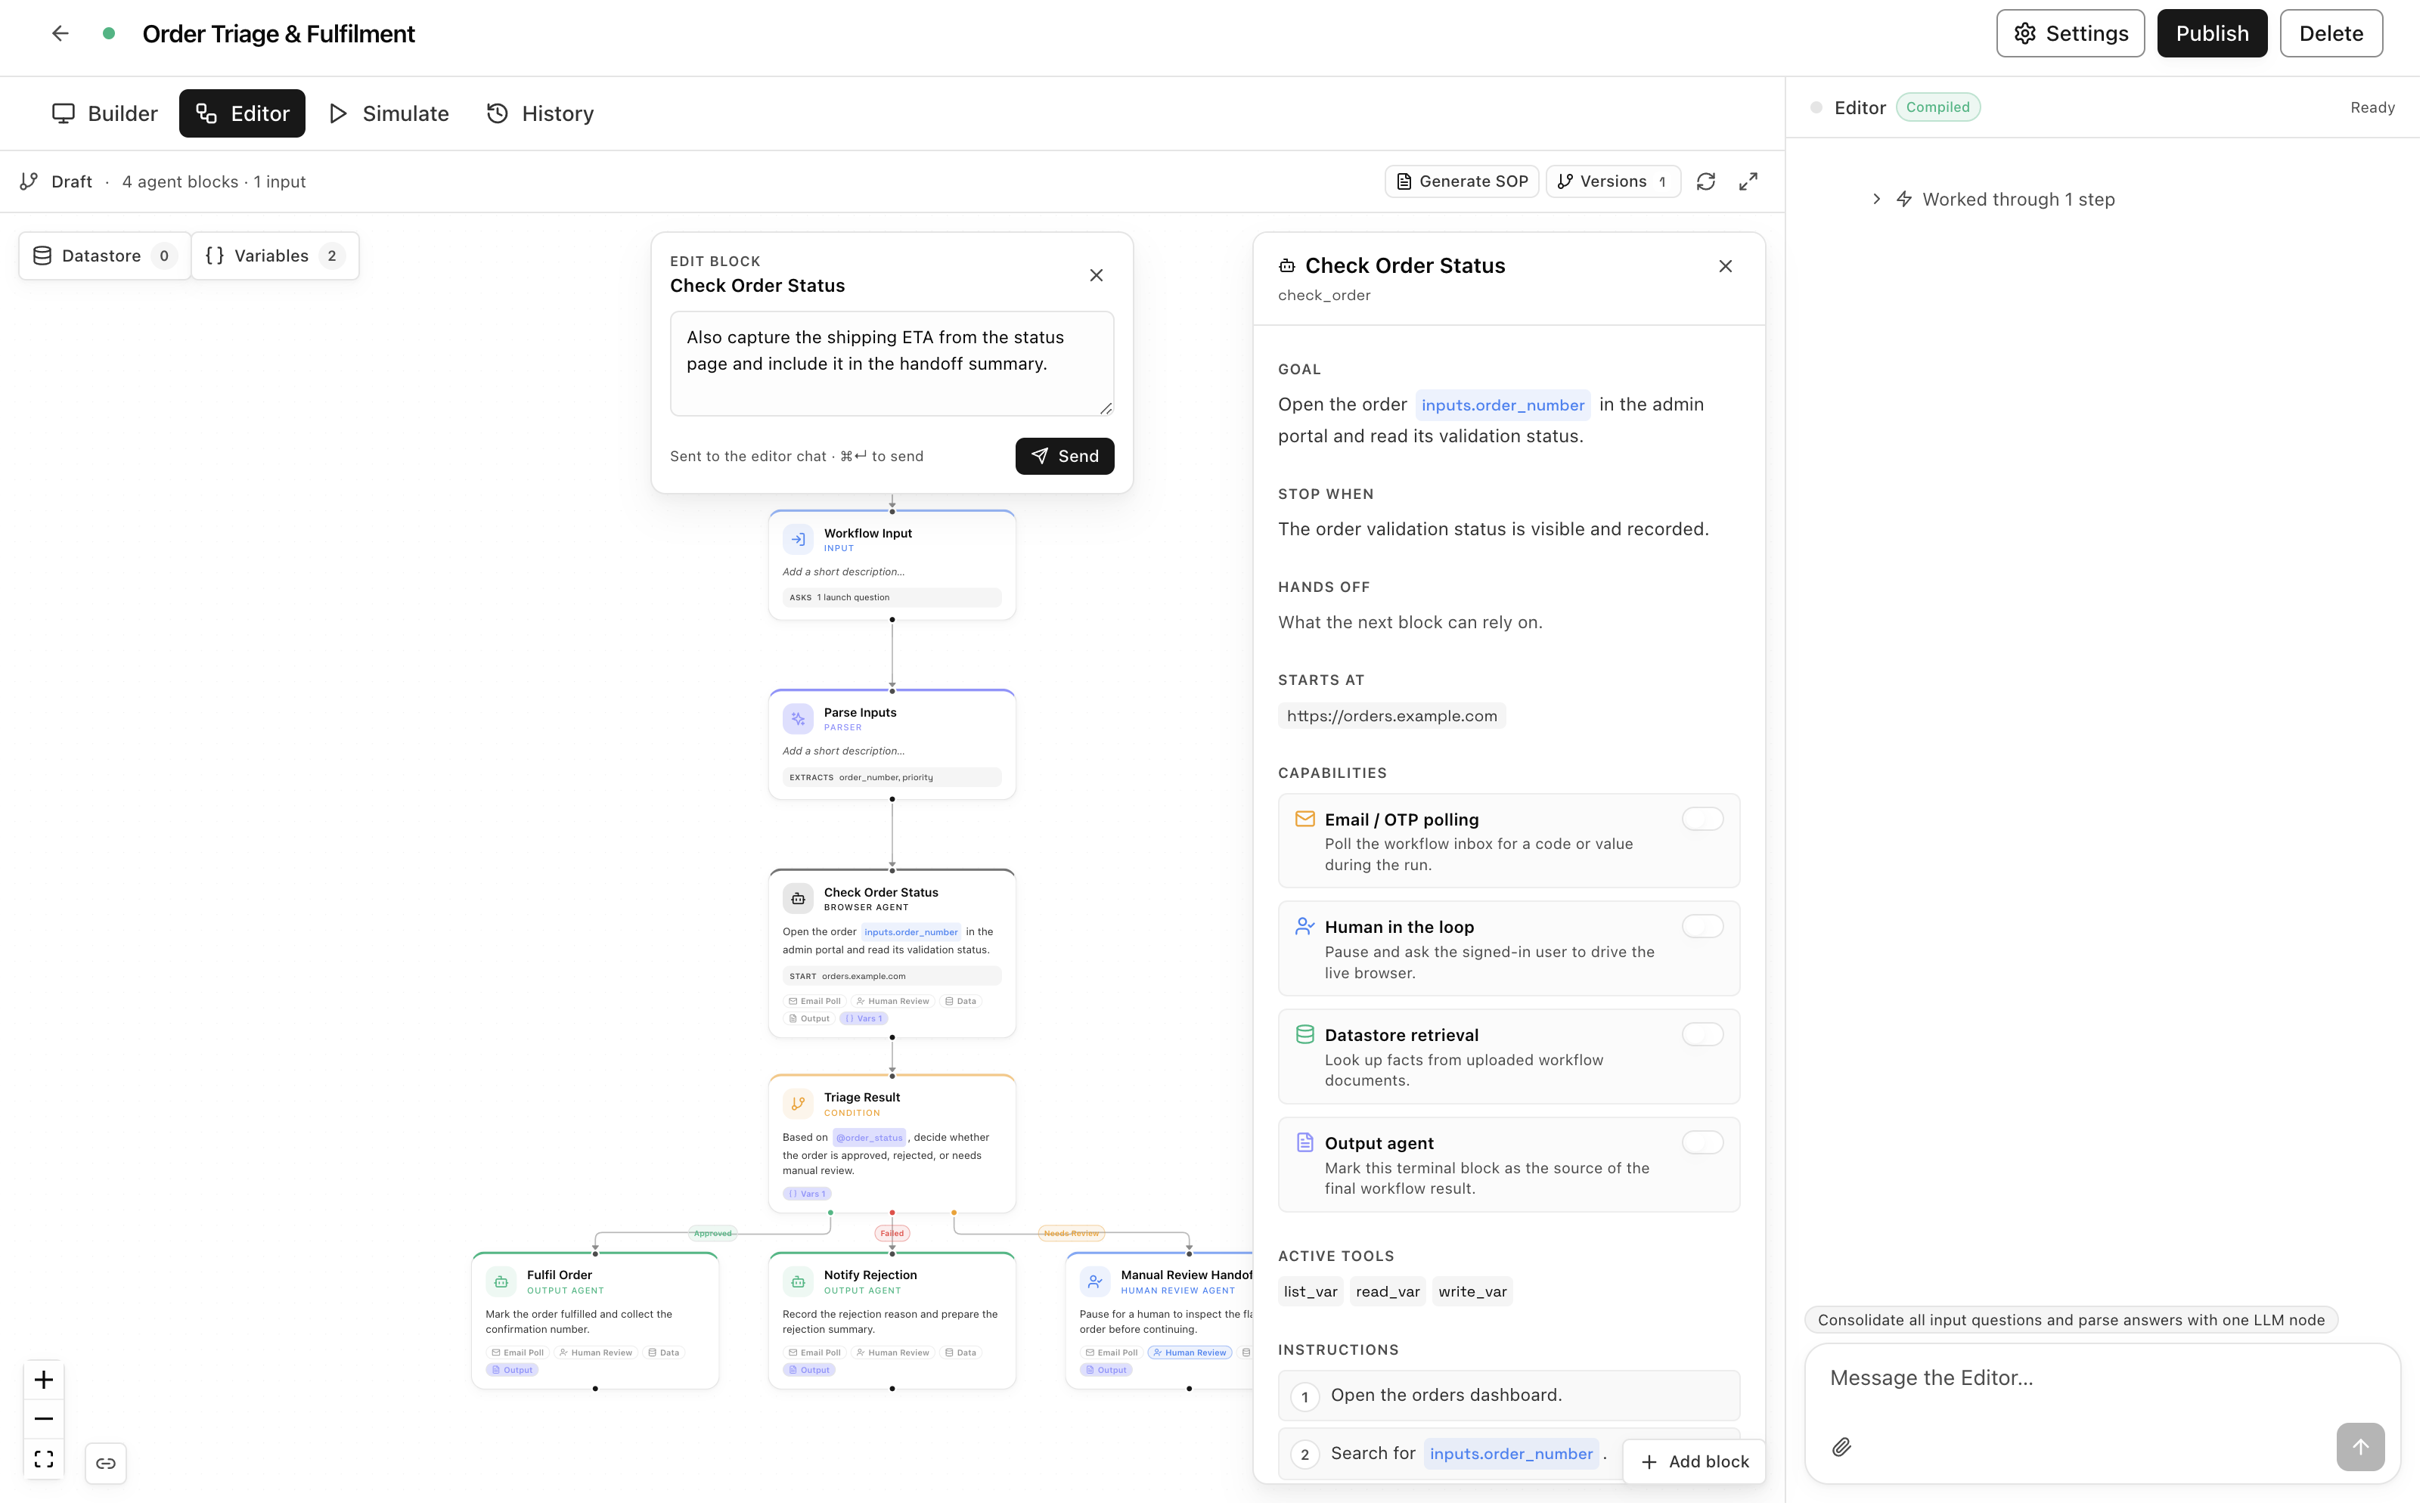Viewport: 2429px width, 1512px height.
Task: Refresh the canvas with the reload icon
Action: tap(1712, 182)
